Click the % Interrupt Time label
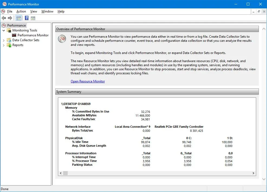 (84, 157)
